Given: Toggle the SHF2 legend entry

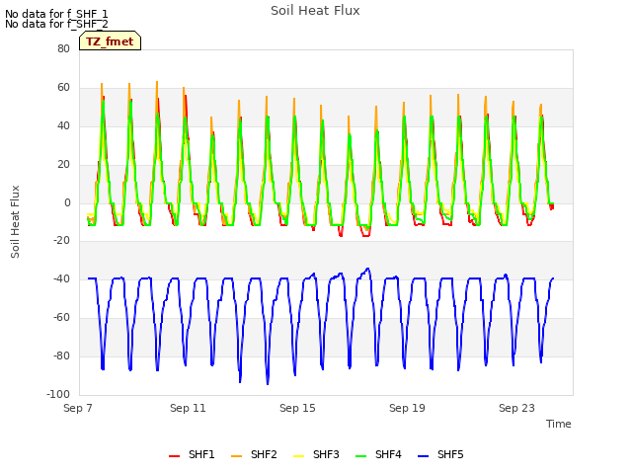Looking at the screenshot, I should (x=254, y=454).
